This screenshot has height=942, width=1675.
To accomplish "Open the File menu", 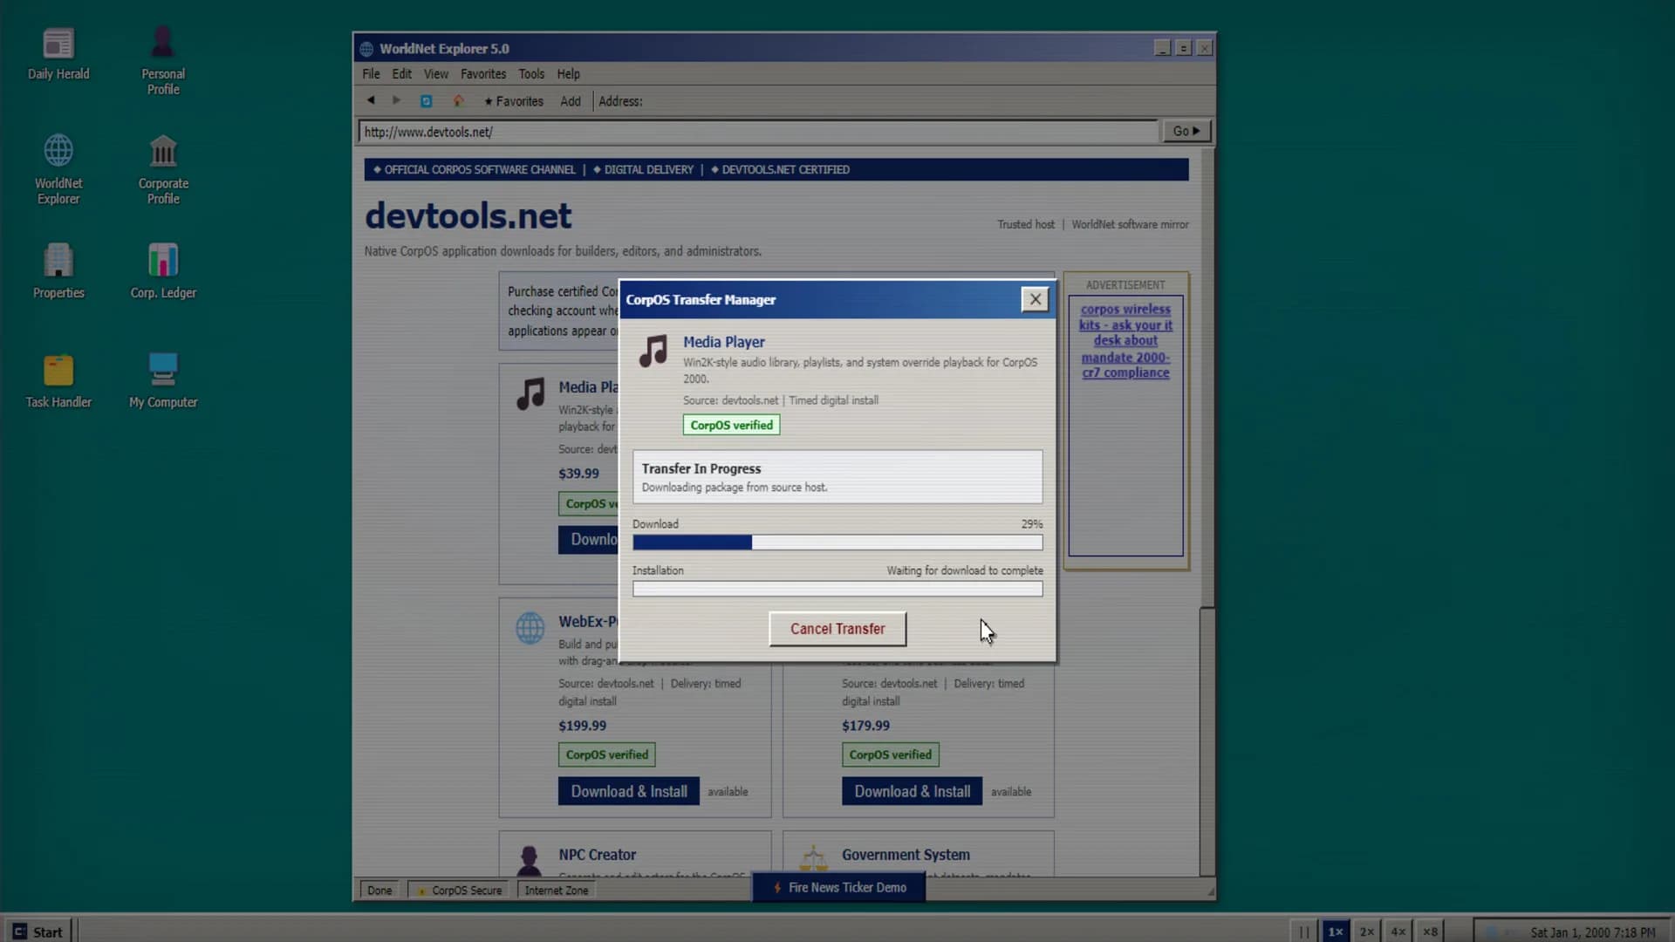I will click(371, 74).
